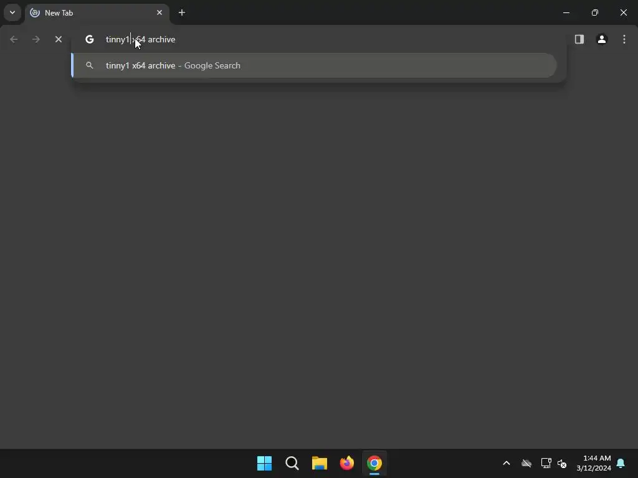
Task: Open the notifications bell icon
Action: [x=621, y=463]
